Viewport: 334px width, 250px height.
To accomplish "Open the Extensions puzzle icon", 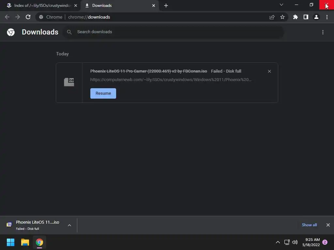I will pos(296,17).
